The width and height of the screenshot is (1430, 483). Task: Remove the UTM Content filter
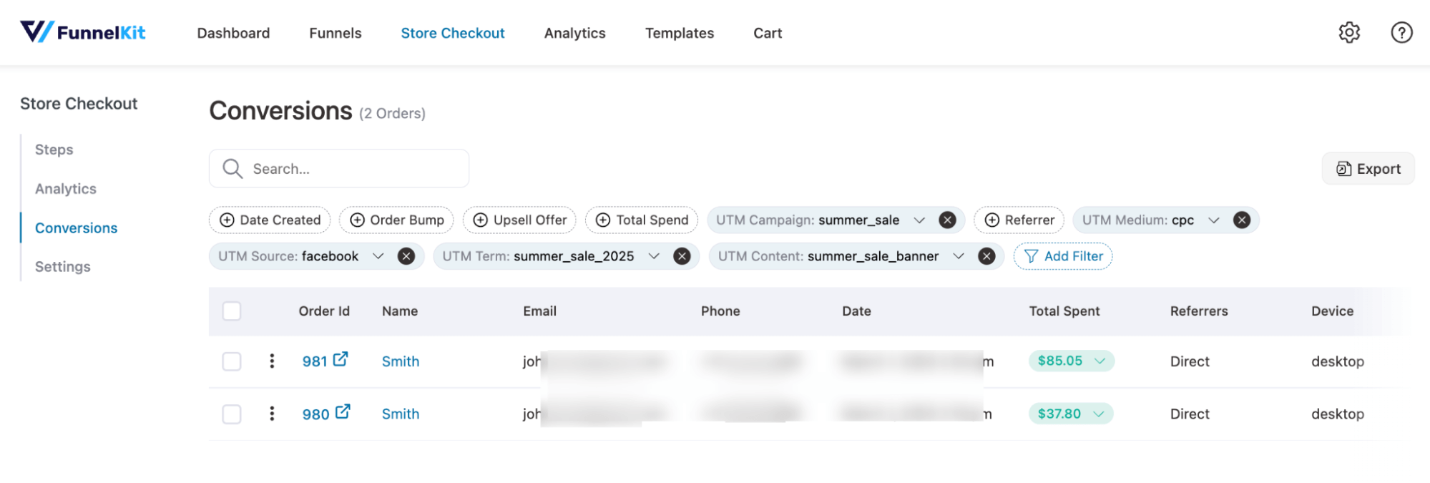tap(986, 256)
